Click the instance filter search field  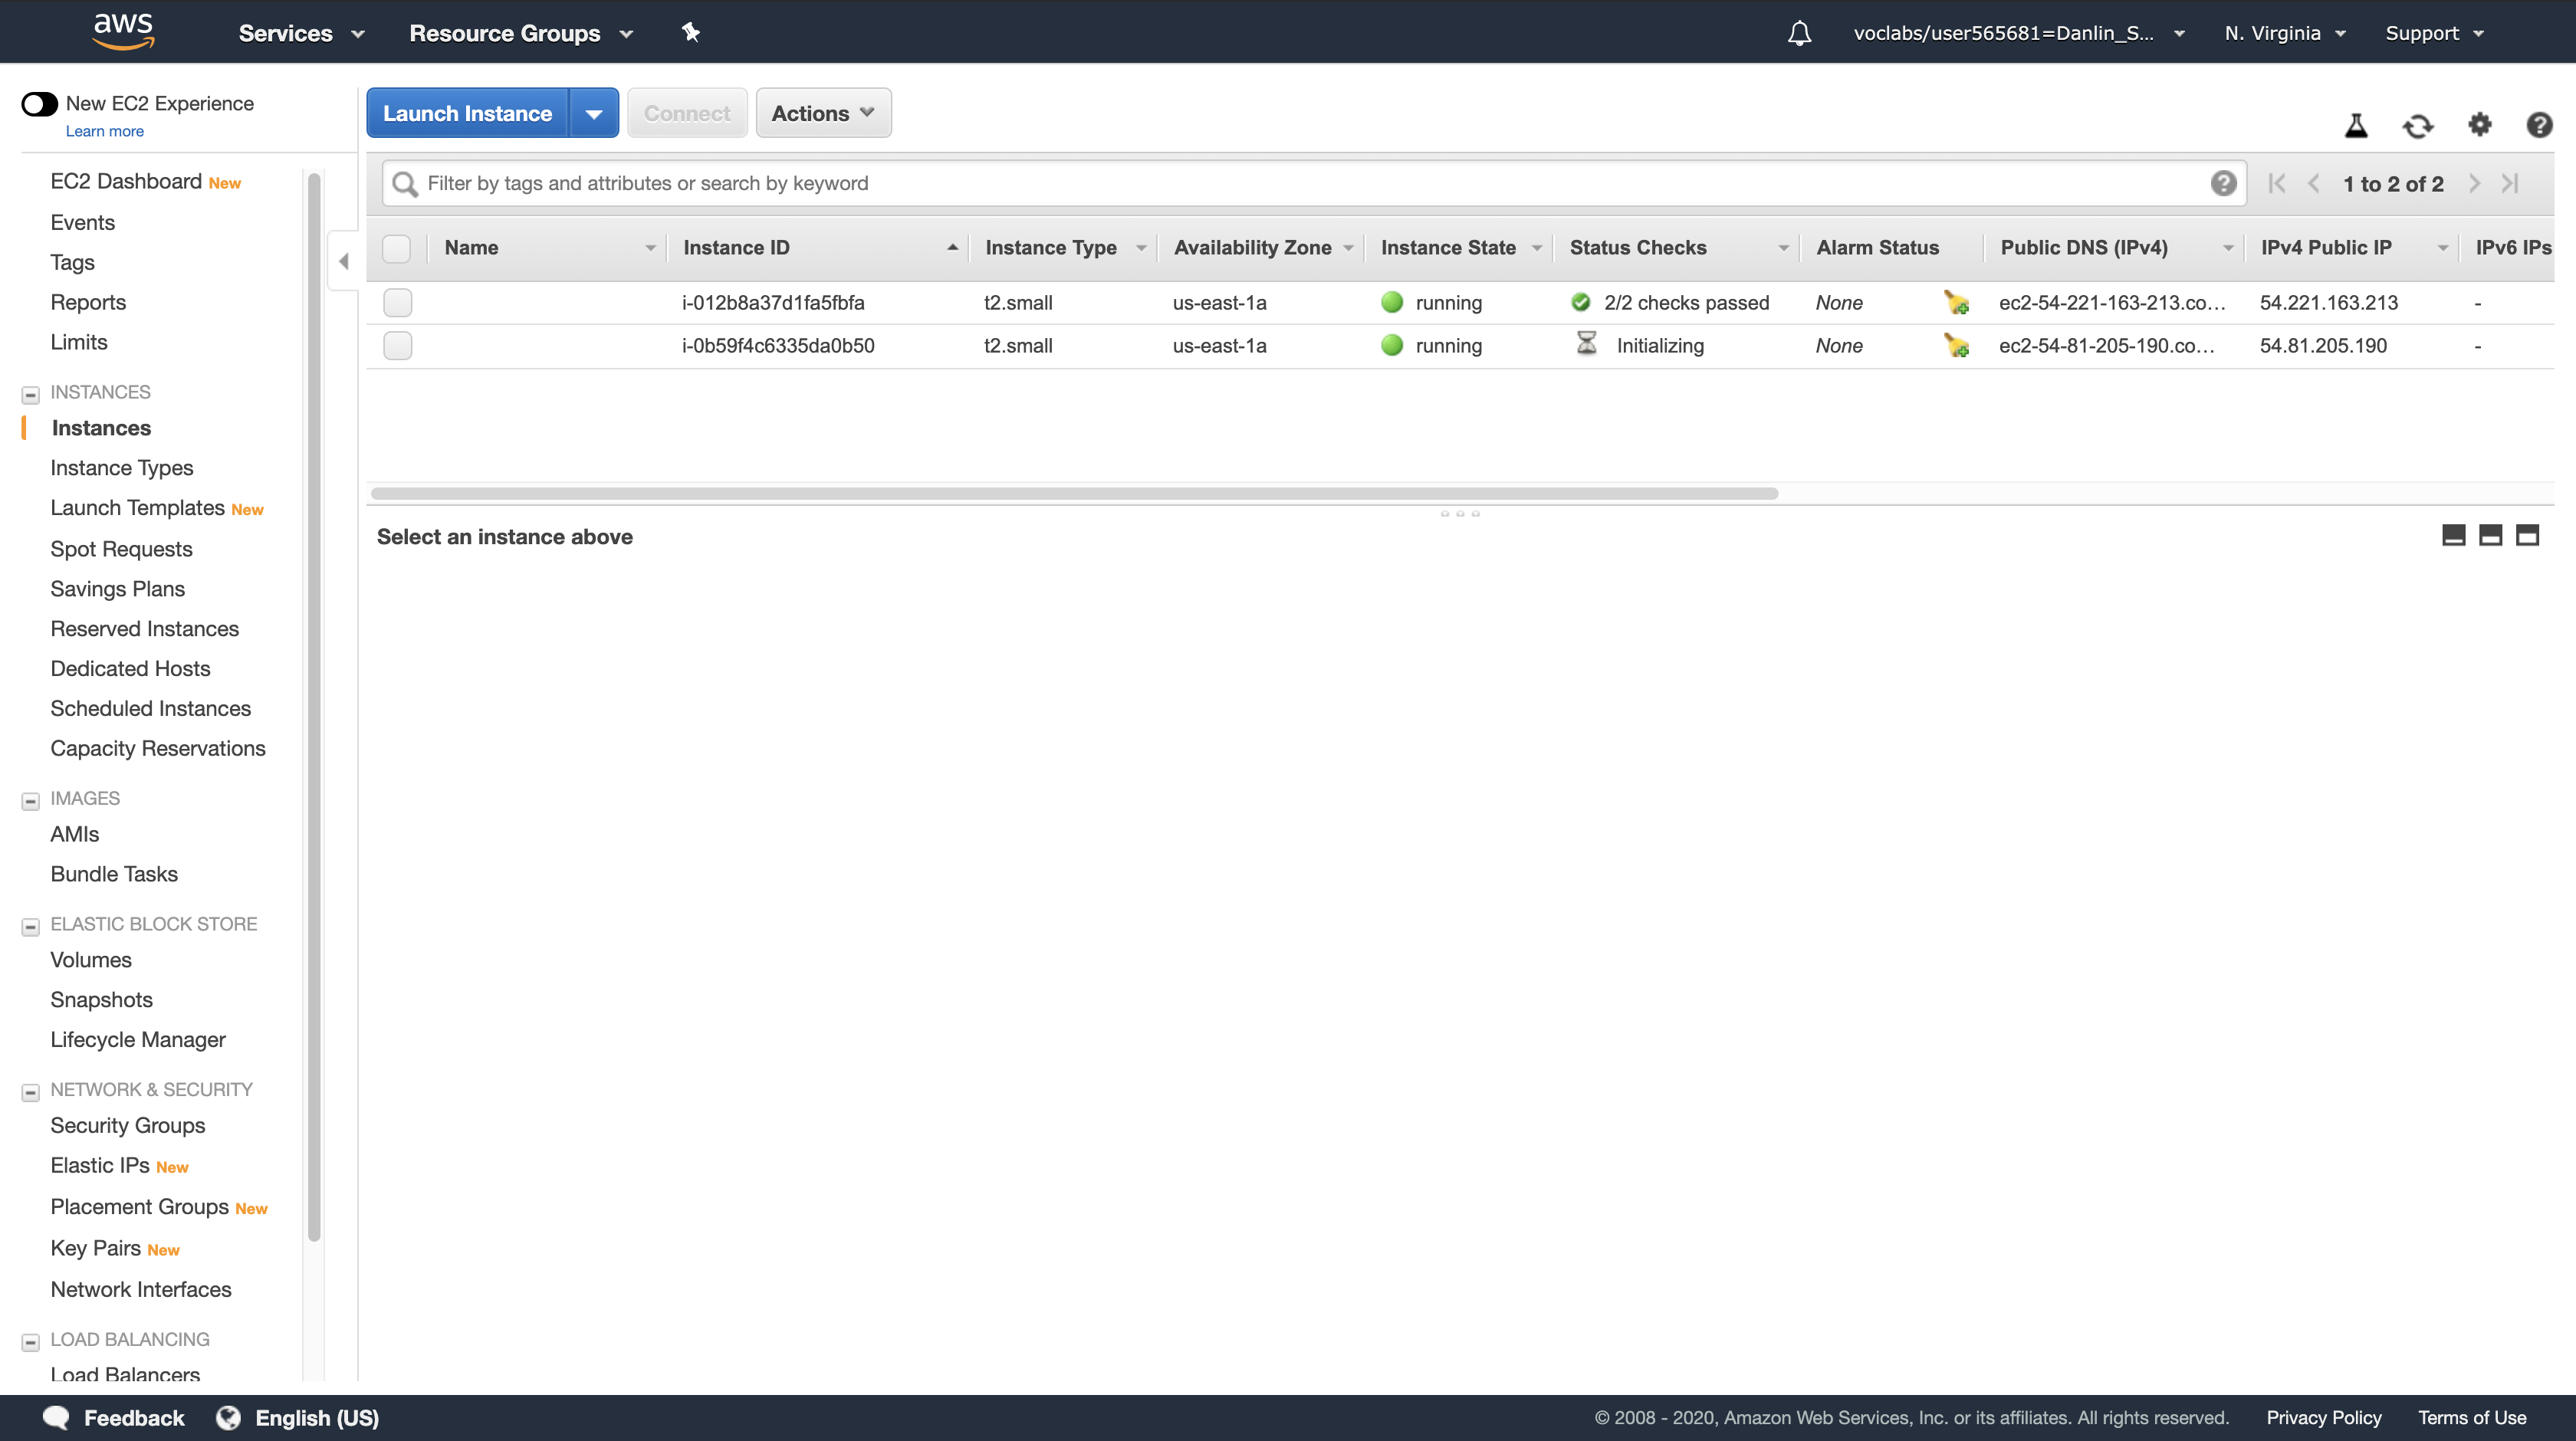click(1300, 183)
